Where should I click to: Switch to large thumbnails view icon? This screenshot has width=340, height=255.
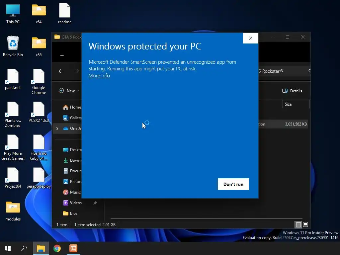coord(305,224)
